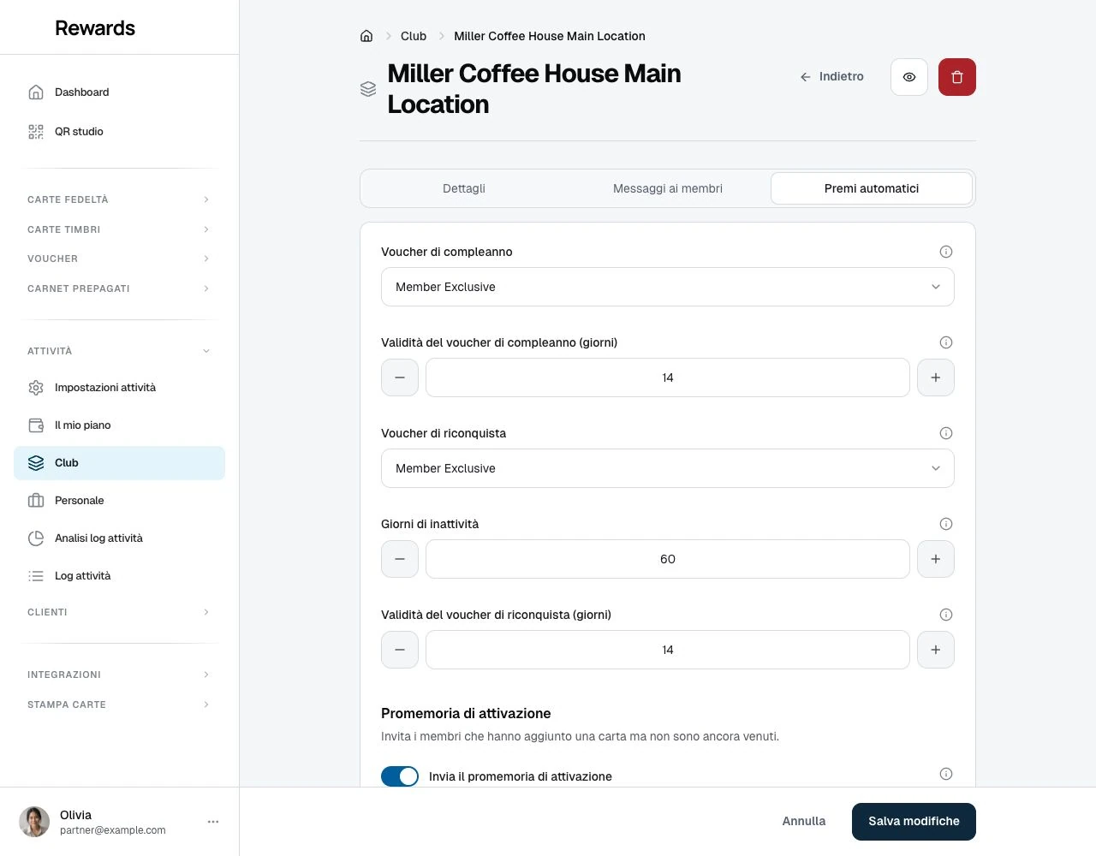Toggle Invia il promemoria di attivazione switch

[400, 776]
